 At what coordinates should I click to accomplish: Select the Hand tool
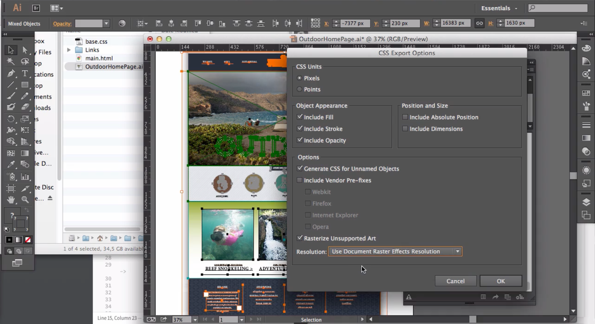(11, 200)
